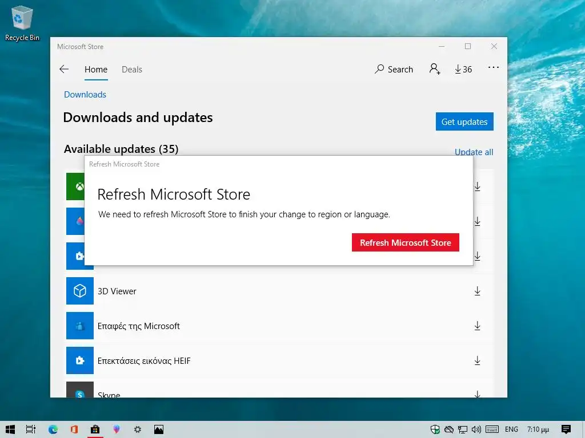
Task: Download update for the Xbox row
Action: (478, 186)
